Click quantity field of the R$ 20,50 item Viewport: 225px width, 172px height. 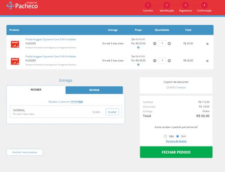coord(162,44)
